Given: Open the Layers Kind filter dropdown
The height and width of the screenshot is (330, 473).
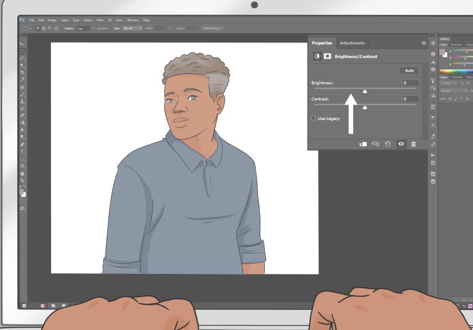Looking at the screenshot, I should point(449,83).
